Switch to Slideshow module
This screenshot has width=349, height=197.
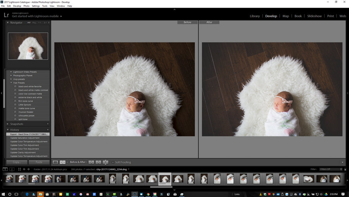pyautogui.click(x=314, y=16)
